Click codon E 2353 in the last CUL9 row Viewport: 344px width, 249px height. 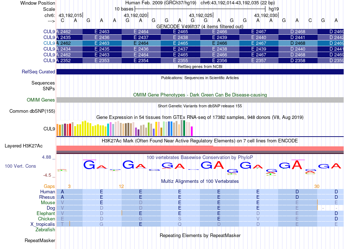pos(102,60)
